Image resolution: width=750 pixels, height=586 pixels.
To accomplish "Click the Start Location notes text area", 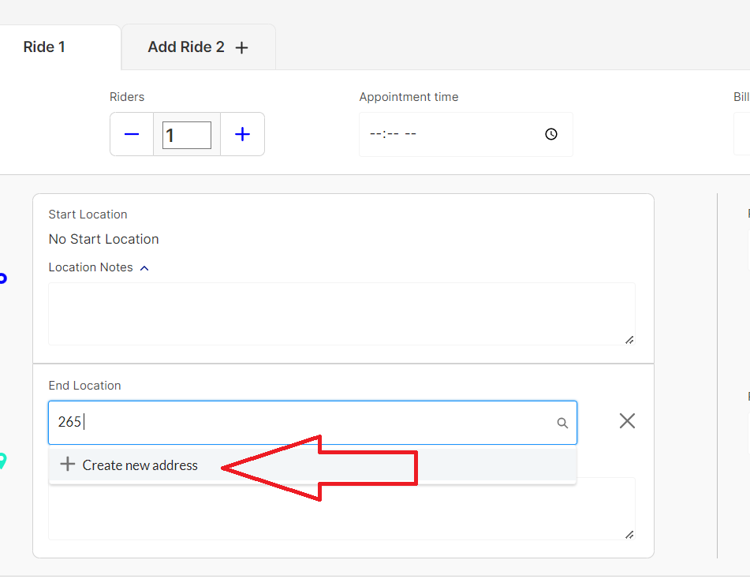I will tap(341, 313).
